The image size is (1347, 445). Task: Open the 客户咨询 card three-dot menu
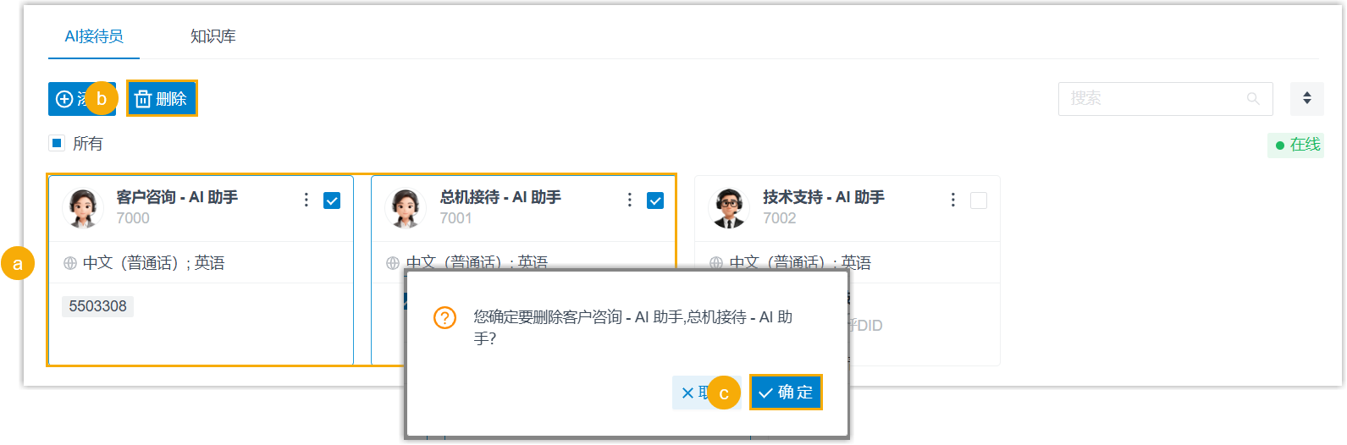306,200
